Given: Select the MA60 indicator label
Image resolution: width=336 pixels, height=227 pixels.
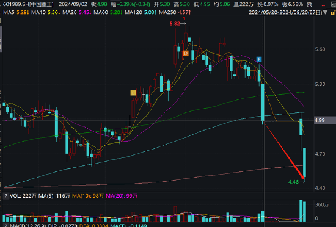Looking at the screenshot, I should [108, 12].
